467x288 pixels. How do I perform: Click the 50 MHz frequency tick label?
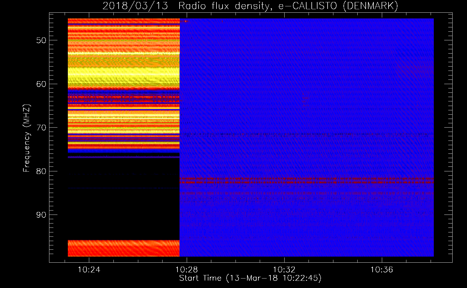[41, 40]
